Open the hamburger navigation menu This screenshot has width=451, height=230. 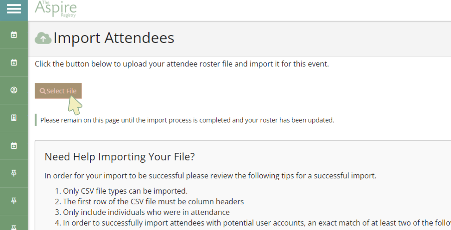pos(14,9)
